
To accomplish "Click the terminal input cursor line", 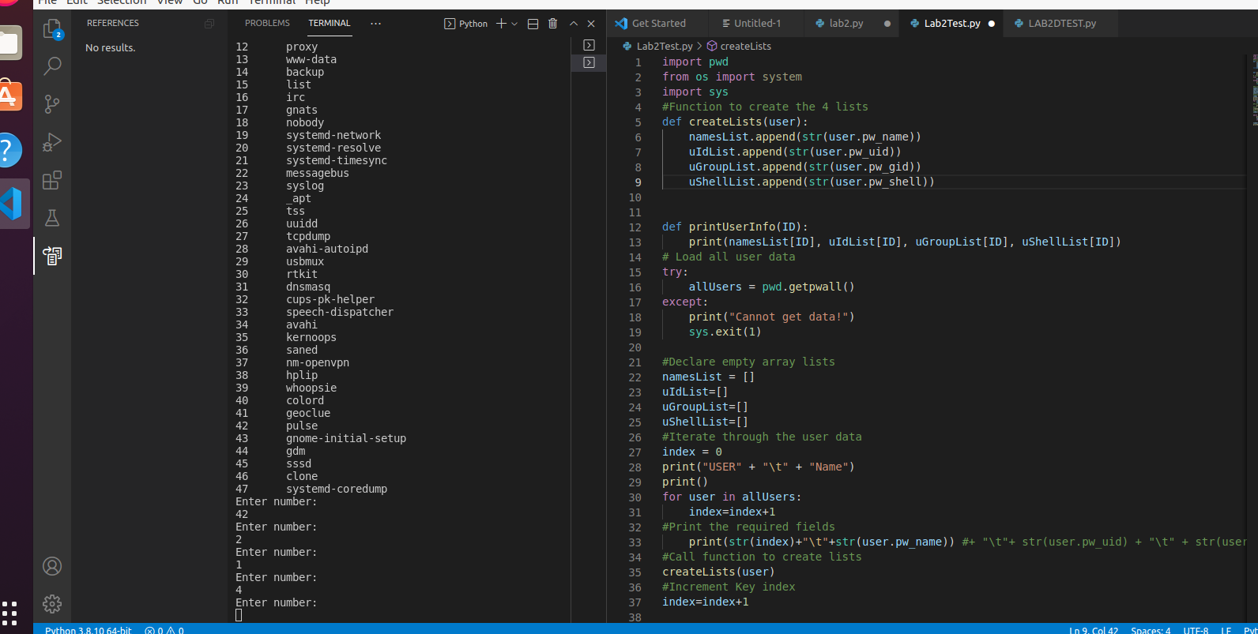I will point(239,615).
